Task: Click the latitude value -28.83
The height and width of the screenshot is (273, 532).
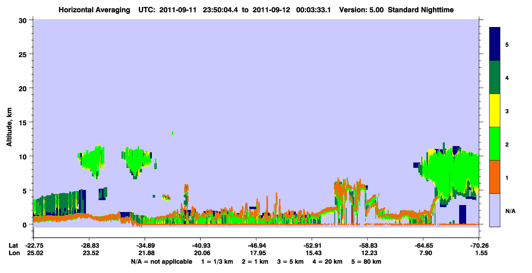Action: (x=89, y=245)
